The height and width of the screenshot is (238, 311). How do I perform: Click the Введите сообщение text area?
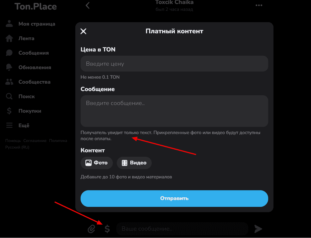pos(174,111)
